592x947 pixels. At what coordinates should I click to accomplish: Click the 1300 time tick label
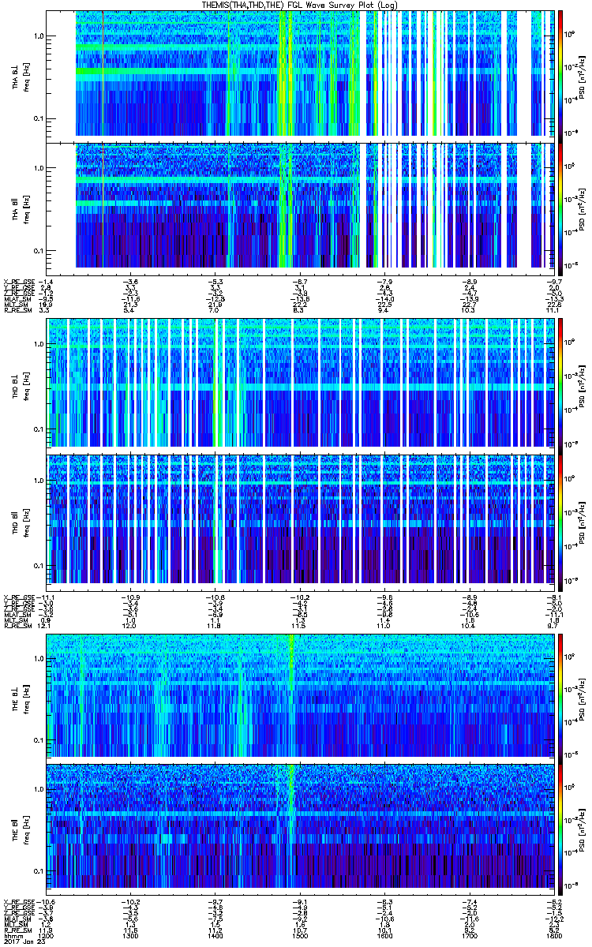130,935
